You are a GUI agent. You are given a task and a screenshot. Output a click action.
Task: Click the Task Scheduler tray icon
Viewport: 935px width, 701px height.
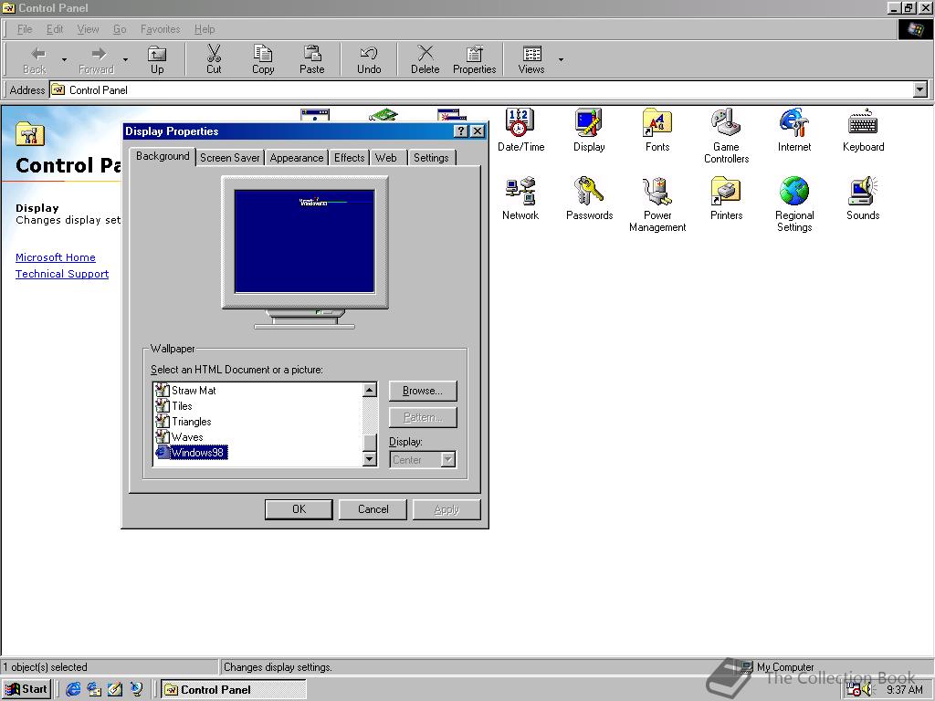click(854, 690)
